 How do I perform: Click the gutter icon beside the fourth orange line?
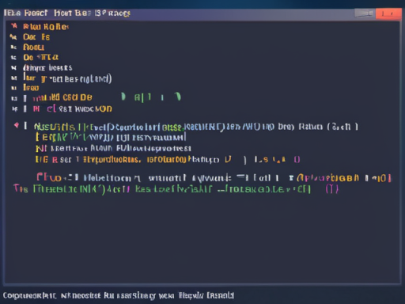13,58
